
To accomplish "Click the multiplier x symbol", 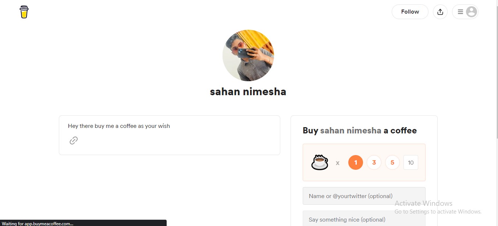I will [x=338, y=163].
